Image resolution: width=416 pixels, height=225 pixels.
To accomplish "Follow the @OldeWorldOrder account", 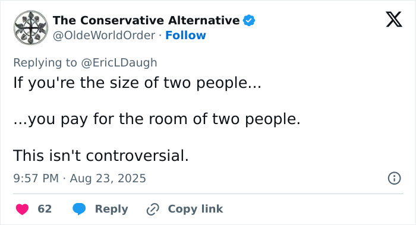I will [x=185, y=35].
